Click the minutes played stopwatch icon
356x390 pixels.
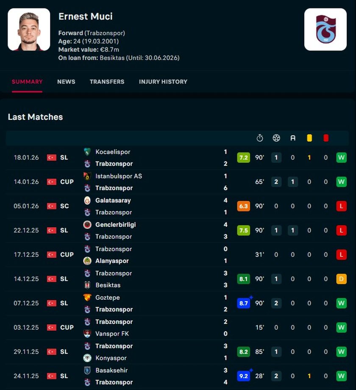pos(260,138)
